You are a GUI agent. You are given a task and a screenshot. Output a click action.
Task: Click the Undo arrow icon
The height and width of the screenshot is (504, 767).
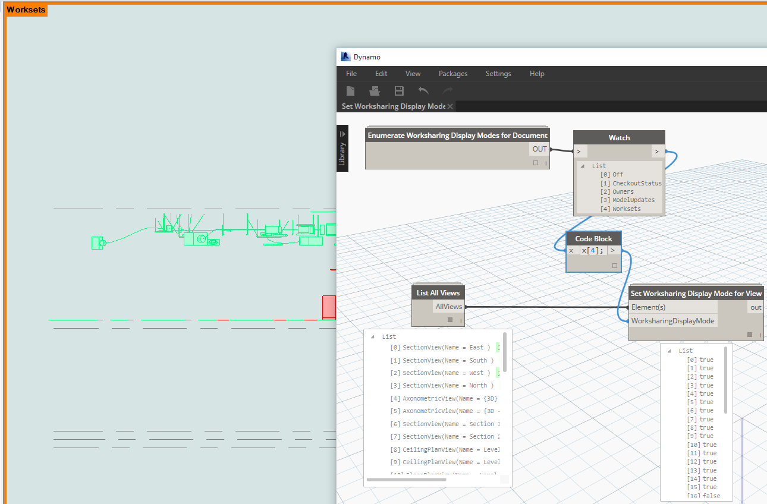click(x=423, y=91)
